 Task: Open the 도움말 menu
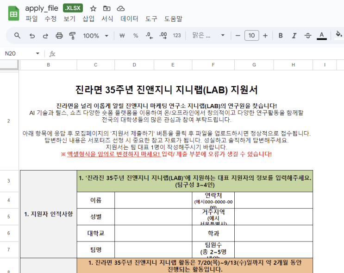coord(173,19)
